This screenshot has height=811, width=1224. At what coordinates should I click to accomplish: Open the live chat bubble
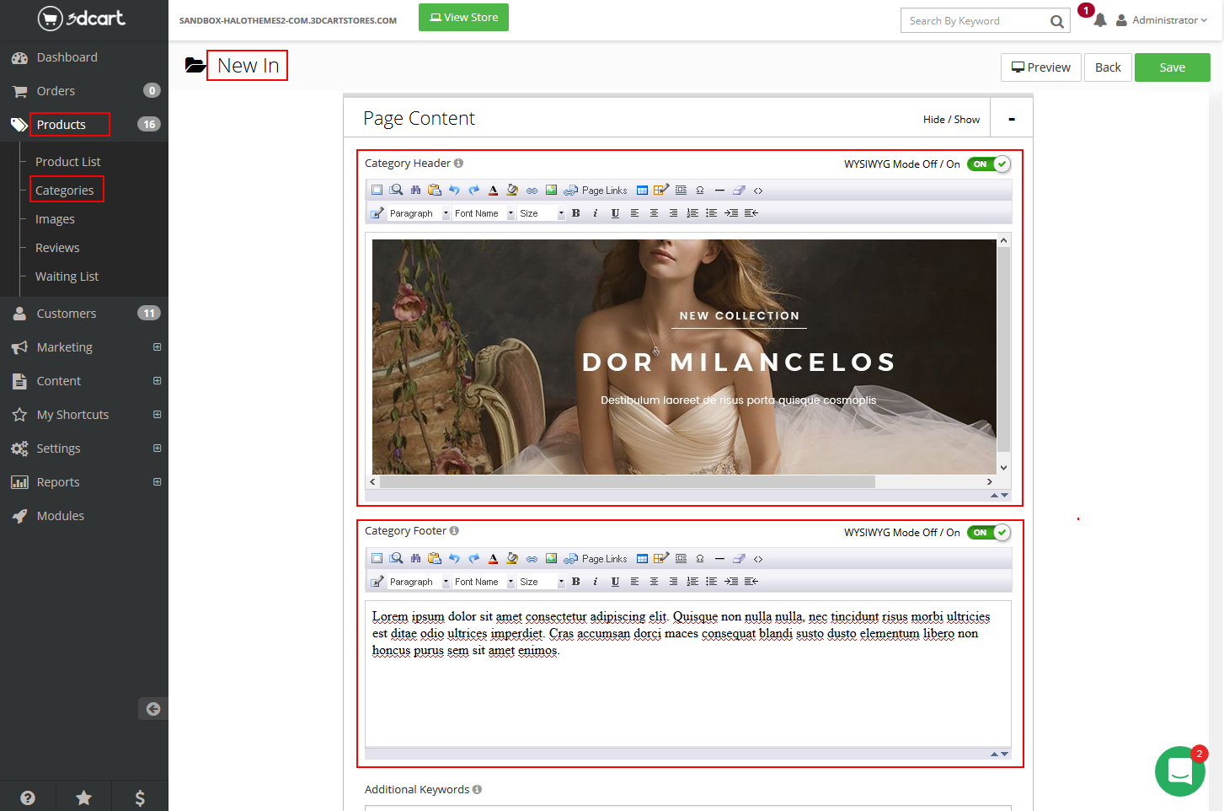tap(1179, 771)
